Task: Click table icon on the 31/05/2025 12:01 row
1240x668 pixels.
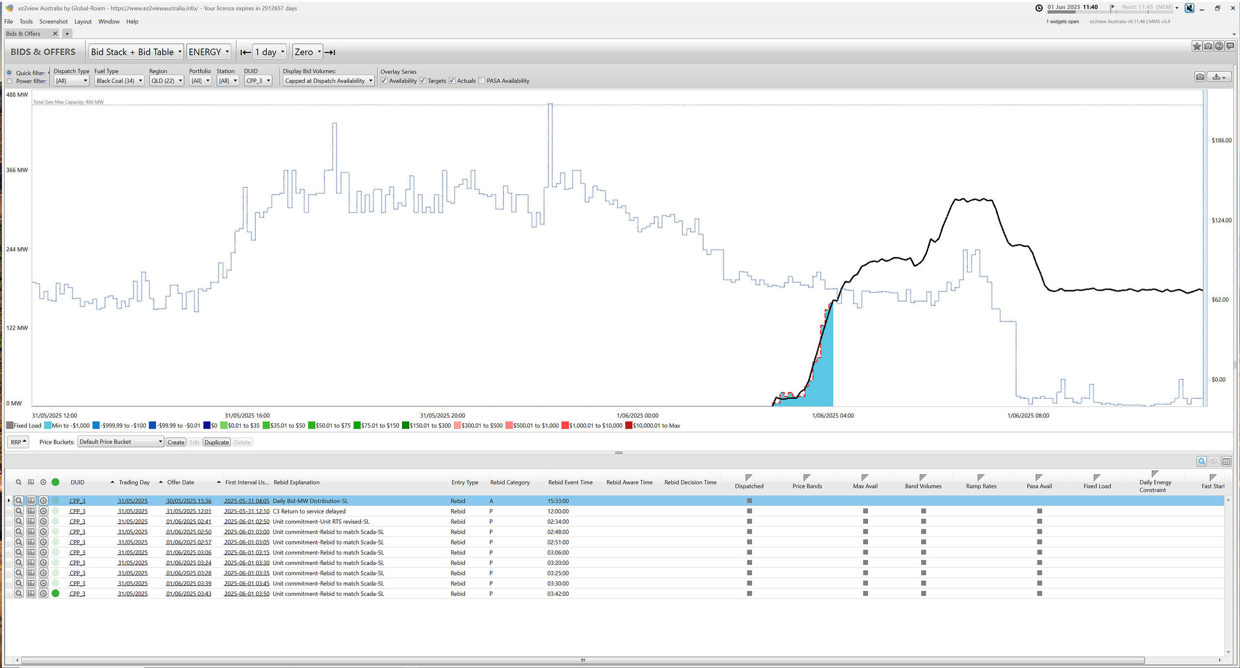Action: [31, 511]
